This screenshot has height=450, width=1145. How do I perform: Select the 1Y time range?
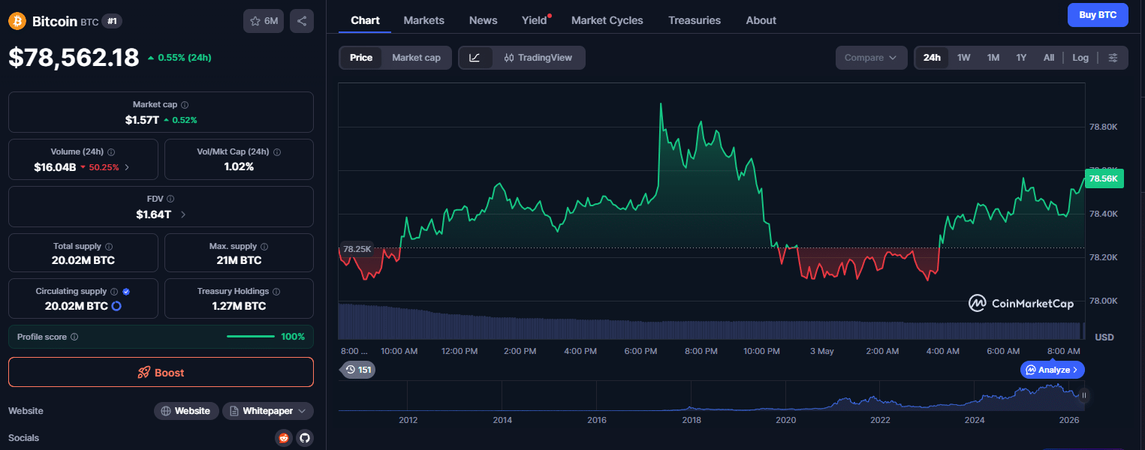coord(1021,58)
